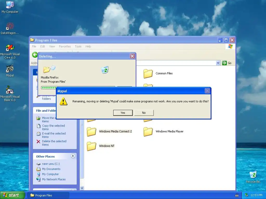Select the Windows Media Player folder
The width and height of the screenshot is (266, 199).
tap(164, 132)
